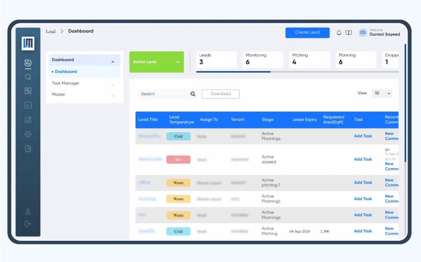Select the edit pencil icon in sidebar
This screenshot has width=421, height=262.
coord(28,120)
